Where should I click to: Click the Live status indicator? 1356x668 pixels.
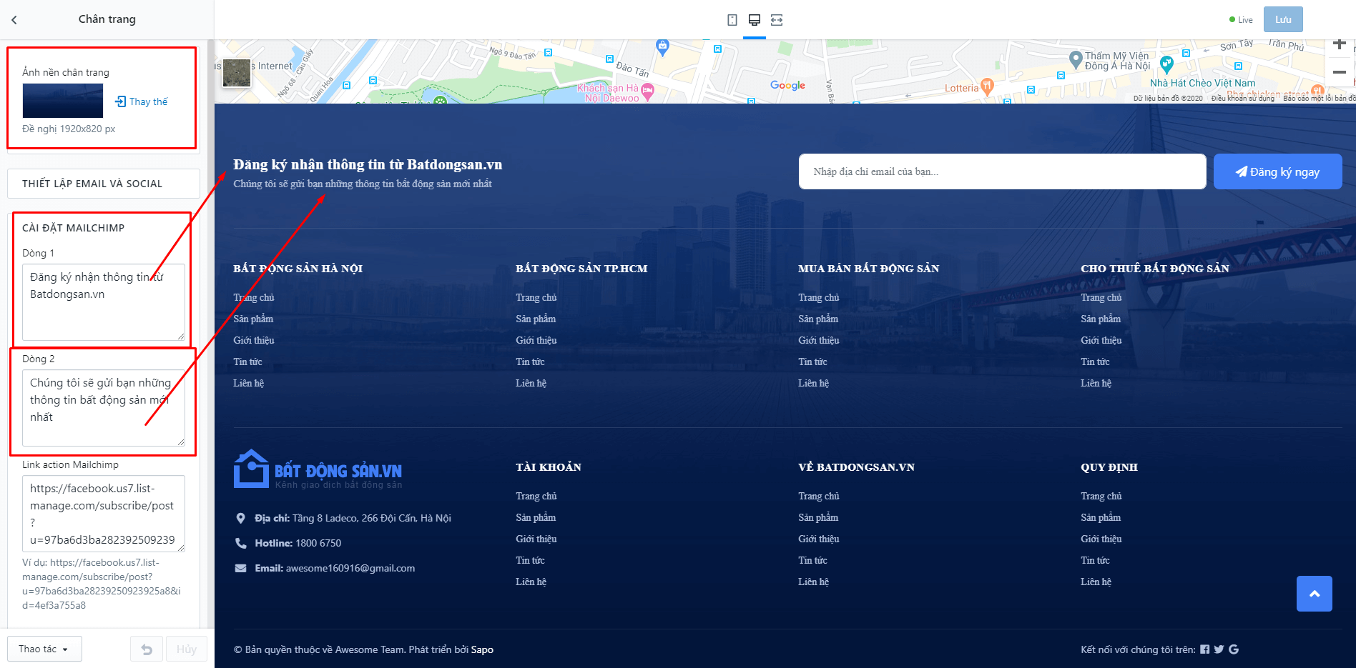[x=1242, y=20]
